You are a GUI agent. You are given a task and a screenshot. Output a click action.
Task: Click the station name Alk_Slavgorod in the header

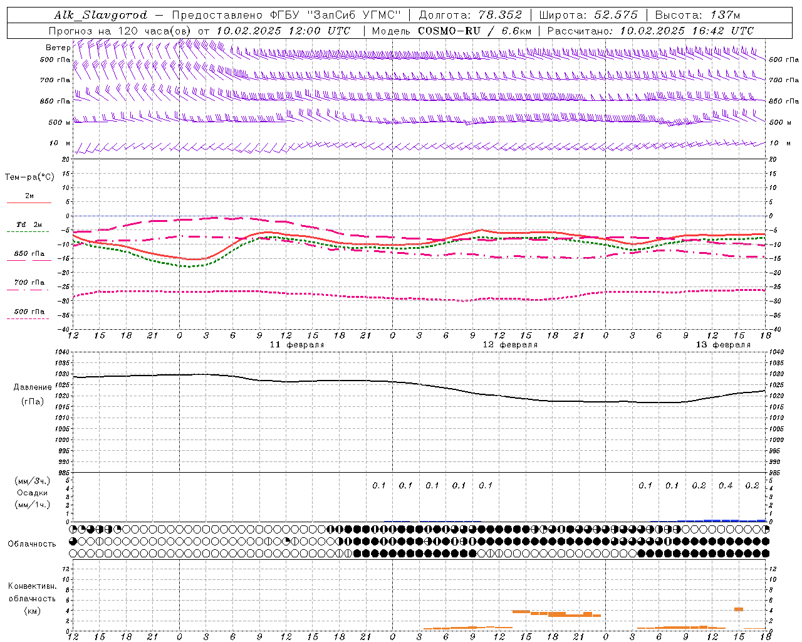pyautogui.click(x=101, y=15)
